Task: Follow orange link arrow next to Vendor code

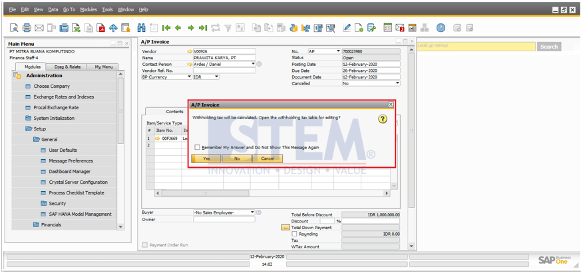Action: [x=190, y=51]
